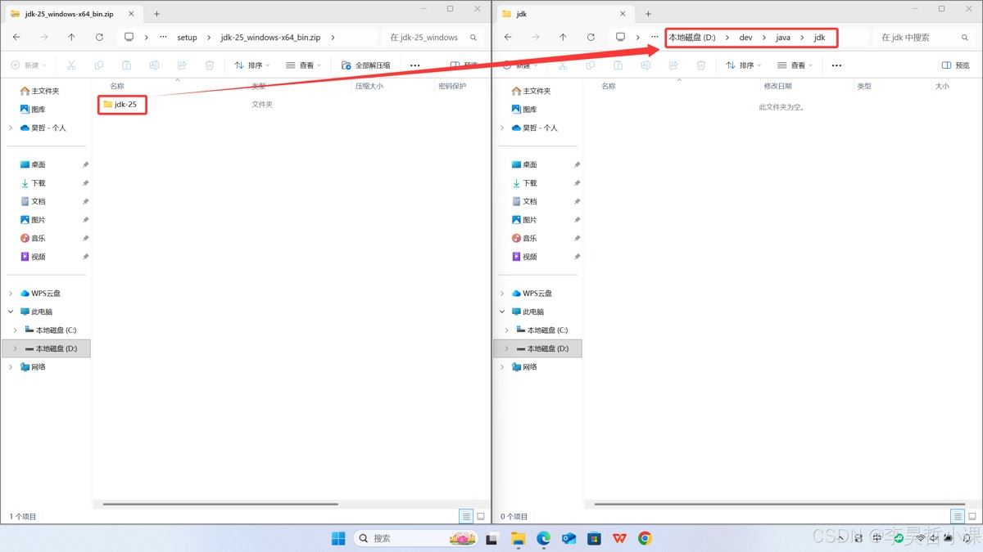Screen dimensions: 983x552
Task: Sort by 修改日期 column in the right window
Action: (777, 86)
